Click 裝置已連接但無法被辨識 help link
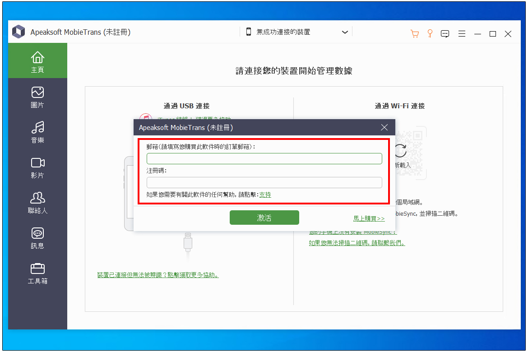The width and height of the screenshot is (528, 352). pyautogui.click(x=158, y=275)
